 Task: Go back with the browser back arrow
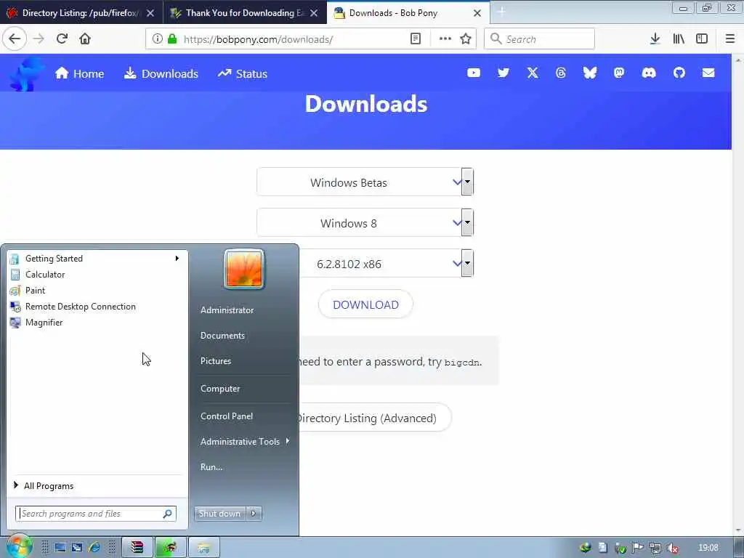tap(15, 39)
